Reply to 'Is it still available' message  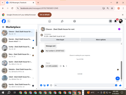tap(64, 66)
